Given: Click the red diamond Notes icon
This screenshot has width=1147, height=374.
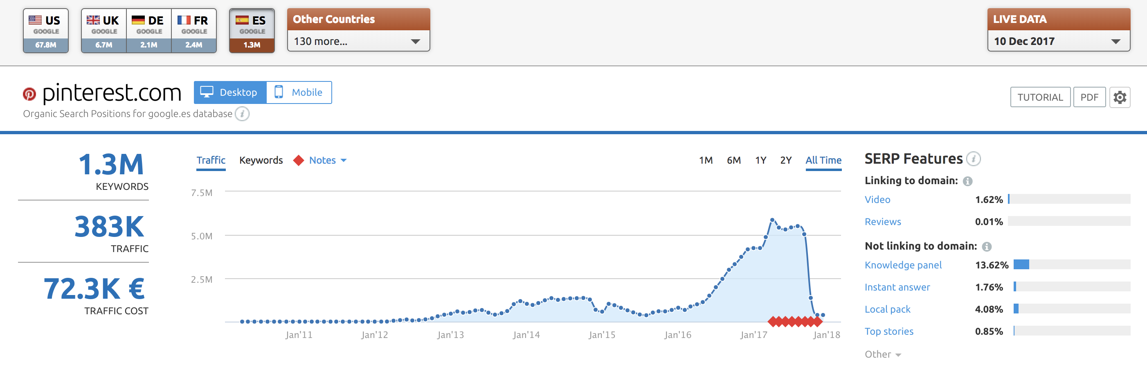Looking at the screenshot, I should click(298, 160).
